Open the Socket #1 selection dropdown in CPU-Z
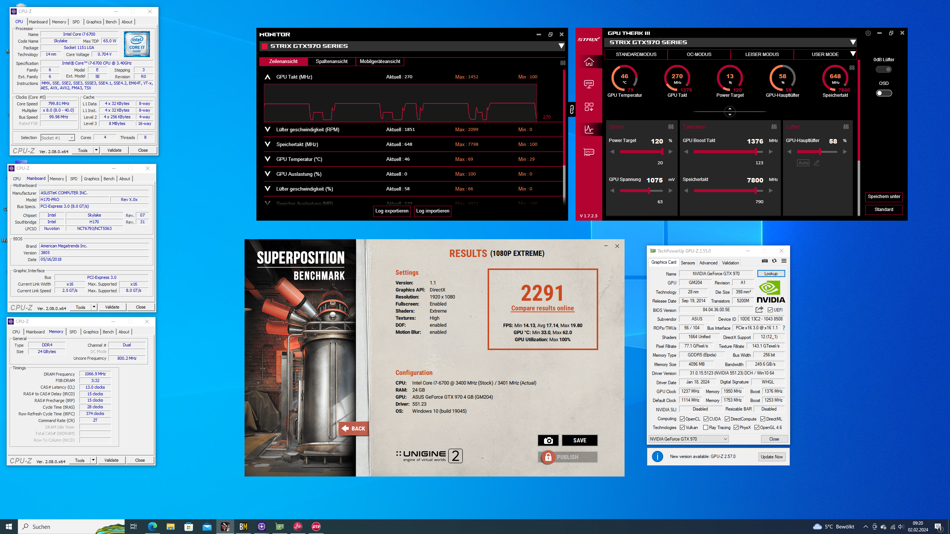Image resolution: width=950 pixels, height=534 pixels. 58,138
